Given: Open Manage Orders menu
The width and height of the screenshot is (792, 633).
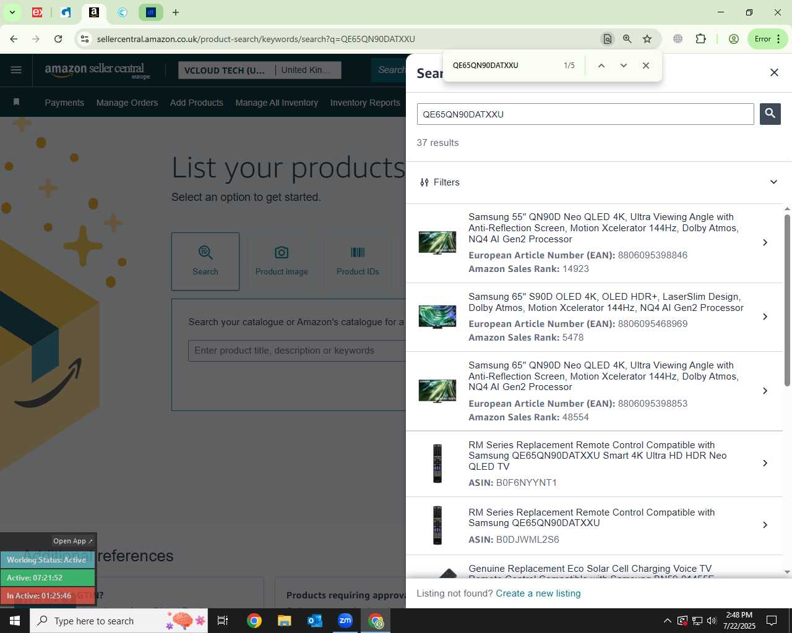Looking at the screenshot, I should 127,103.
